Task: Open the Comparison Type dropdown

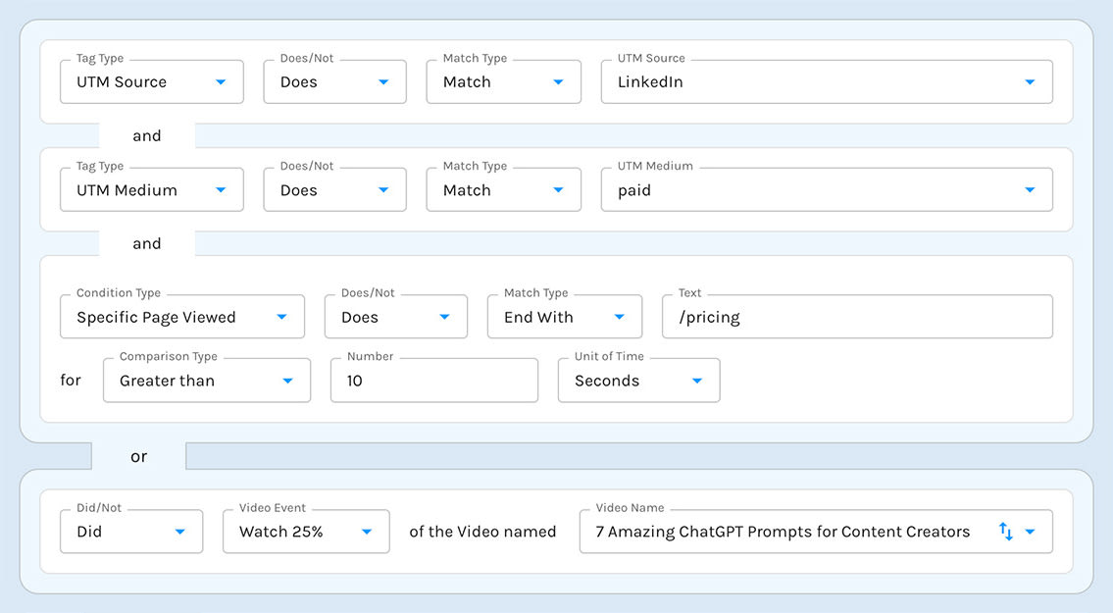Action: (206, 381)
